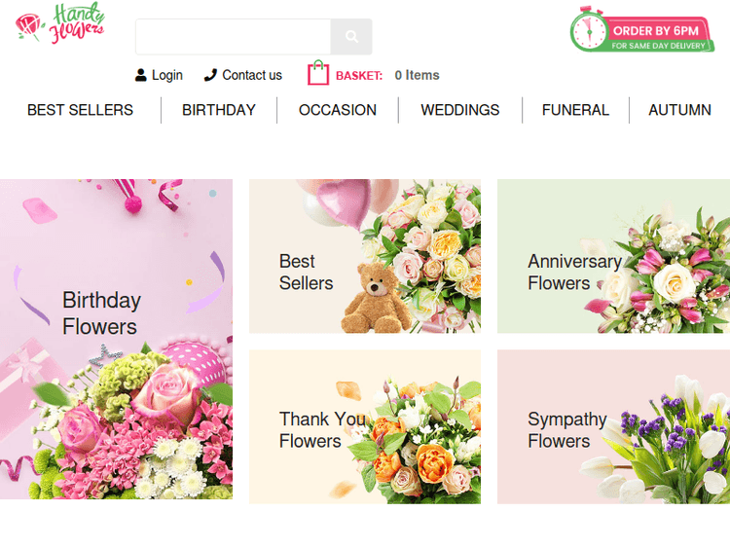
Task: Open the Login link
Action: click(x=167, y=75)
